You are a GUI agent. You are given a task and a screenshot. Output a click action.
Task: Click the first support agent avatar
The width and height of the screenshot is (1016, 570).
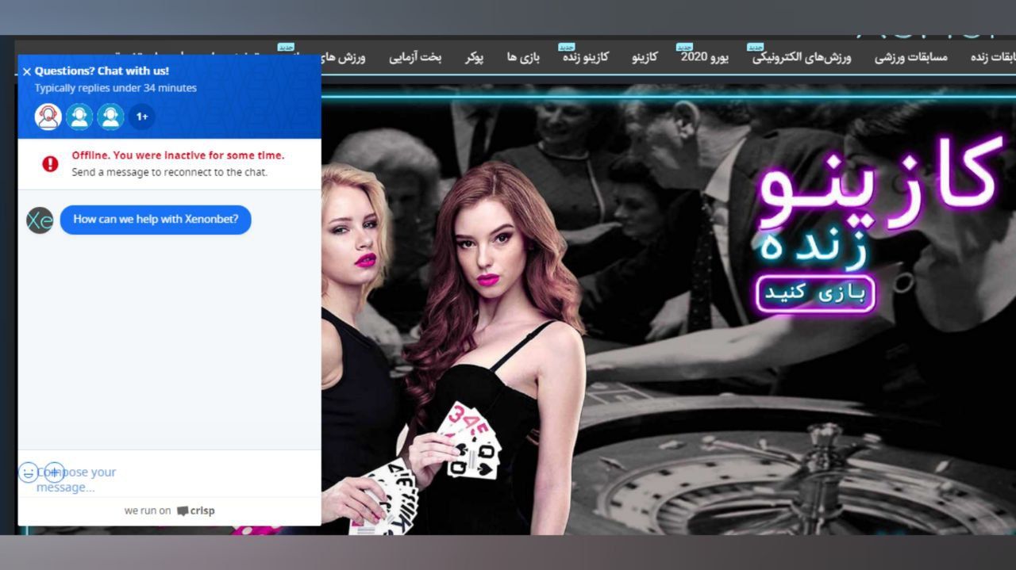point(48,117)
